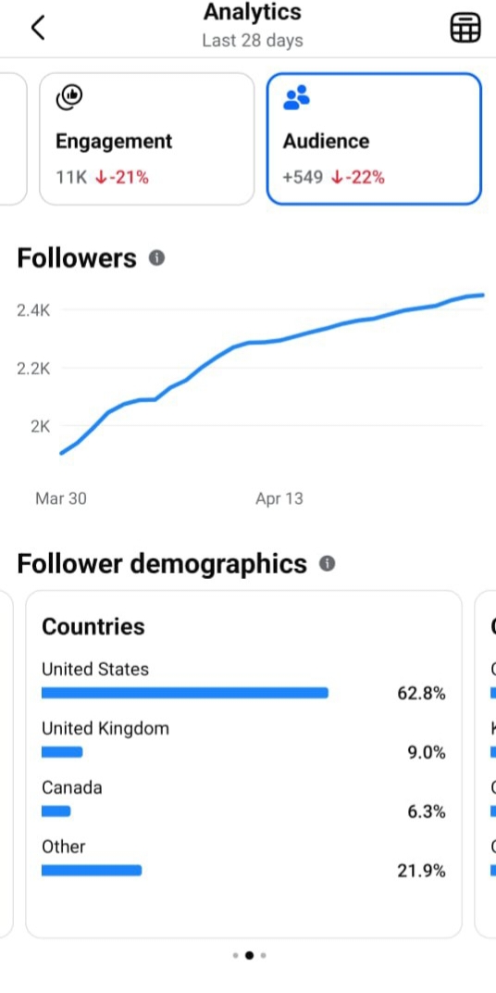Viewport: 496px width, 993px height.
Task: Tap the back arrow icon
Action: (38, 27)
